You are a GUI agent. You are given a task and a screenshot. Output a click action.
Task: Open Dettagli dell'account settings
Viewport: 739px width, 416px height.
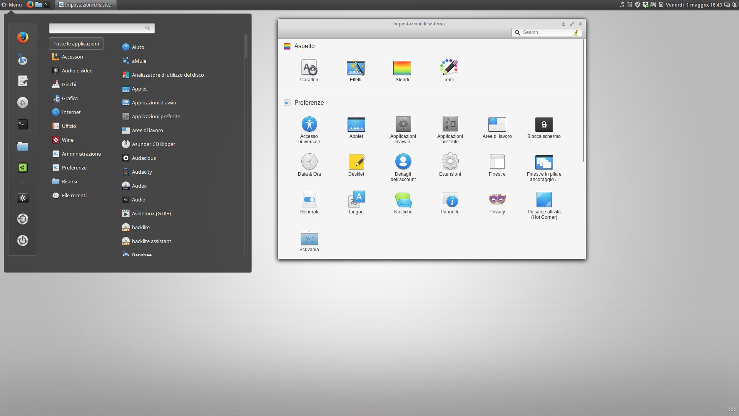403,168
